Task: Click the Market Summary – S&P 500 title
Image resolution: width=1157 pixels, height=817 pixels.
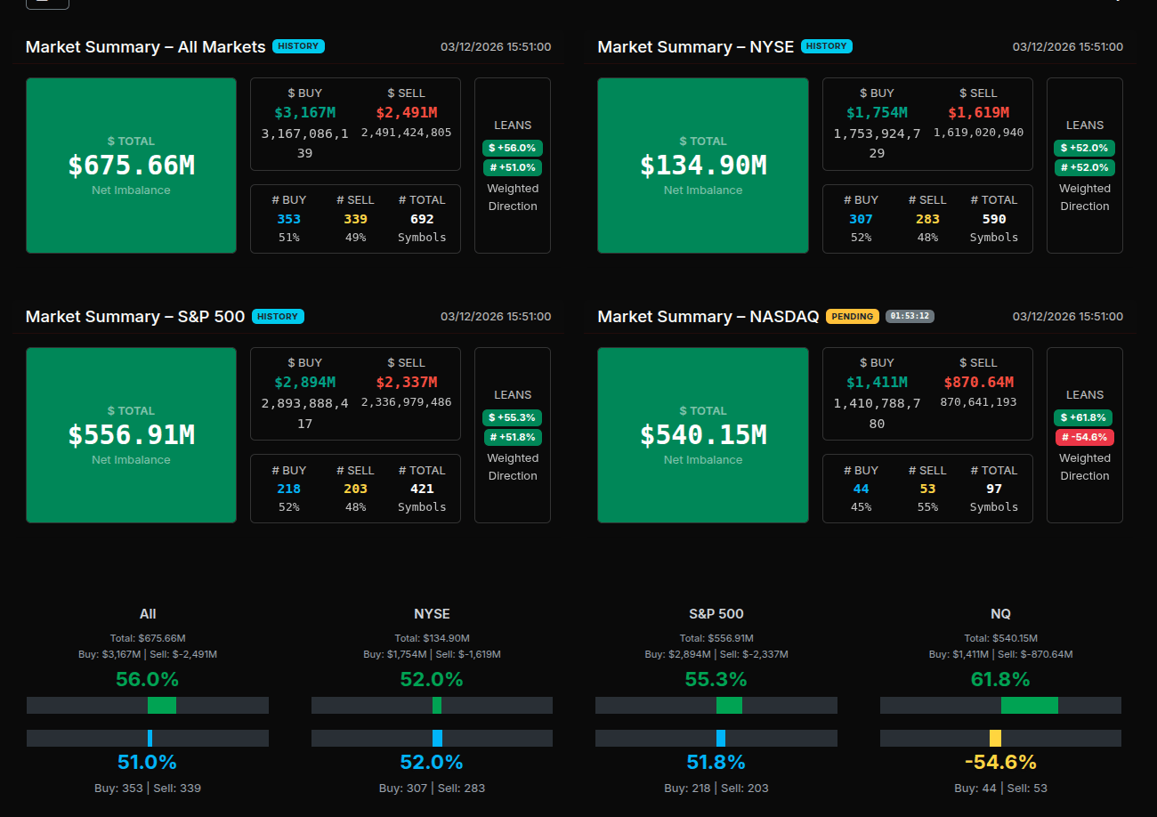Action: pyautogui.click(x=135, y=316)
